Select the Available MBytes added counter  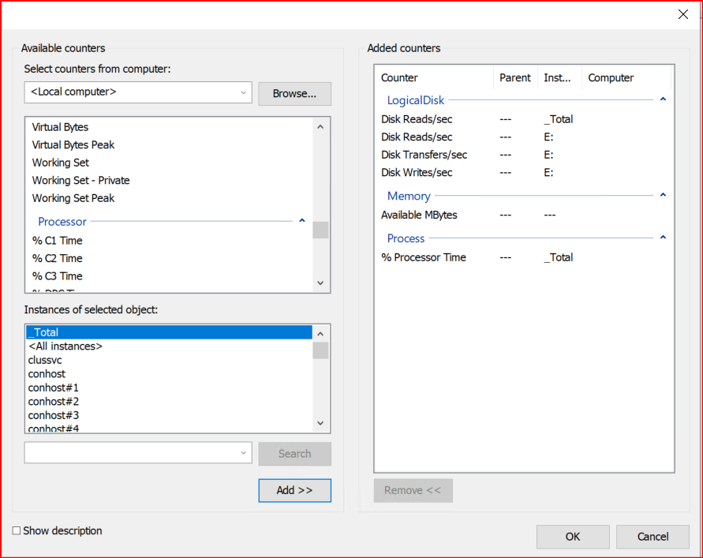click(x=419, y=215)
